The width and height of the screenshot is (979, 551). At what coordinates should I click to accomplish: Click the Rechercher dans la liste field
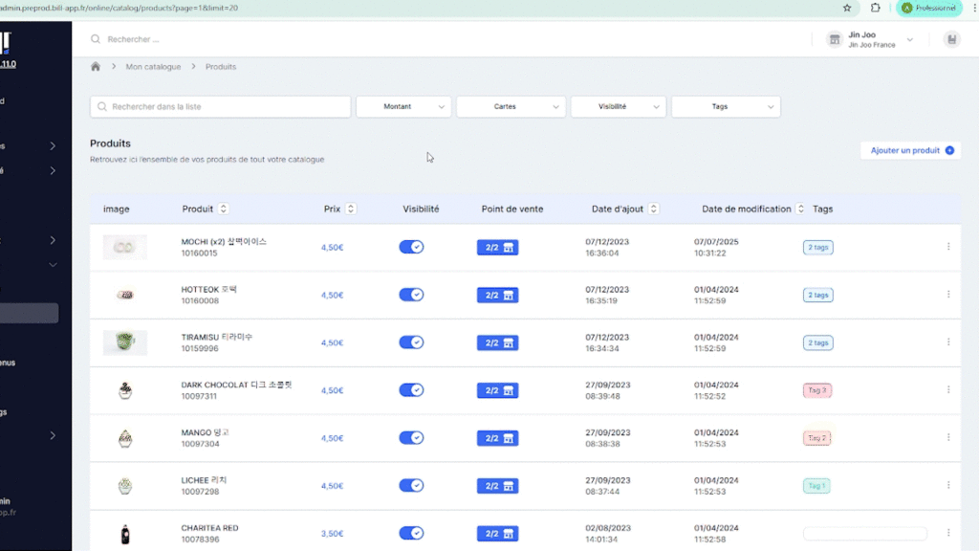click(x=220, y=107)
